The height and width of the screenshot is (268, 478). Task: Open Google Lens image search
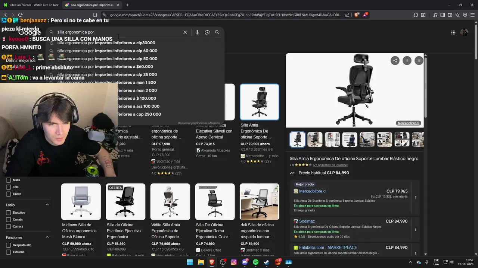click(207, 32)
